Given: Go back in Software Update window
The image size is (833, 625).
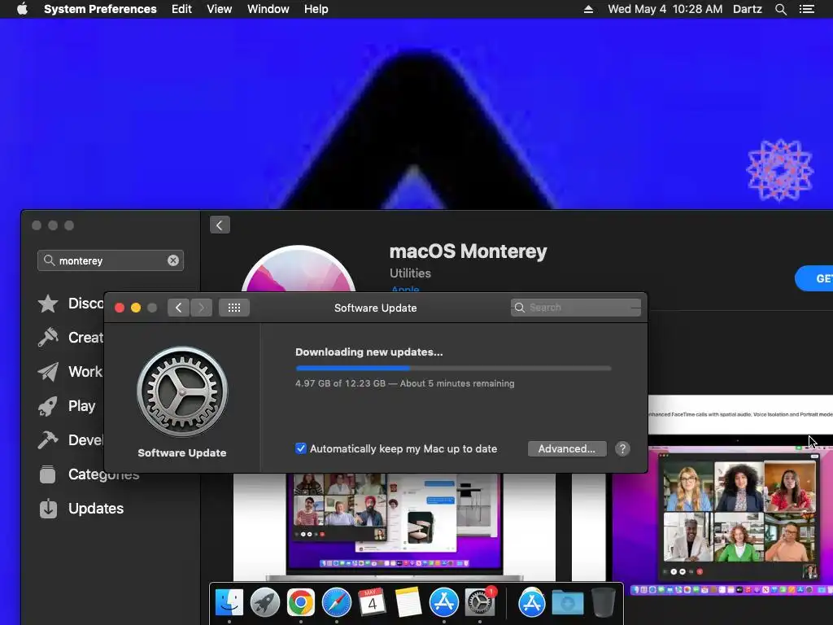Looking at the screenshot, I should pyautogui.click(x=178, y=307).
